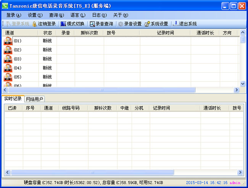Image resolution: width=248 pixels, height=188 pixels.
Task: Click the 模式切换 toolbar icon
Action: pyautogui.click(x=63, y=24)
